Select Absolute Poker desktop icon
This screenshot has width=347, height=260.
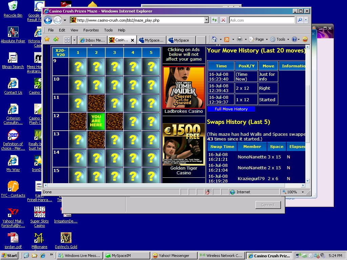(13, 35)
